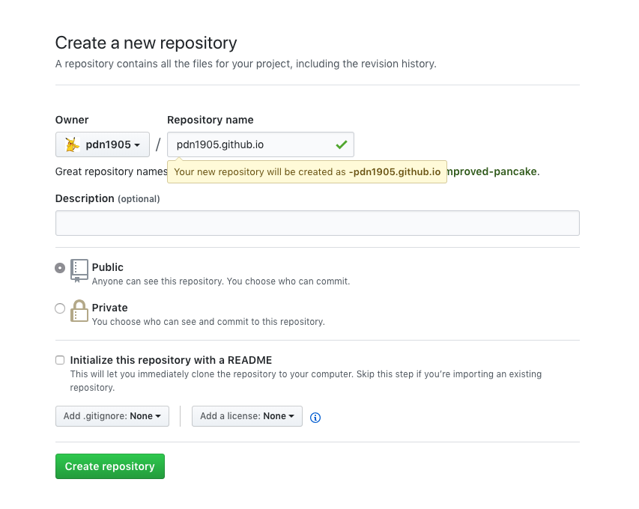Click the blue info icon beside license dropdown
Screen dimensions: 639x509
(x=315, y=418)
